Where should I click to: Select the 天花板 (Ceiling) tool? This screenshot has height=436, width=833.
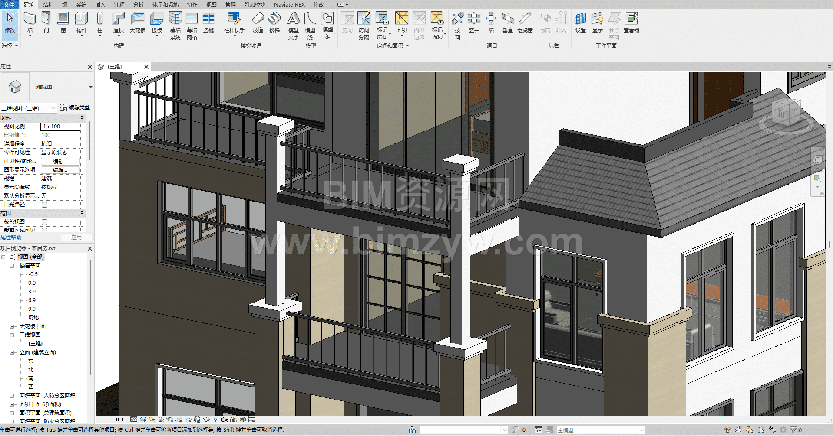(x=138, y=23)
